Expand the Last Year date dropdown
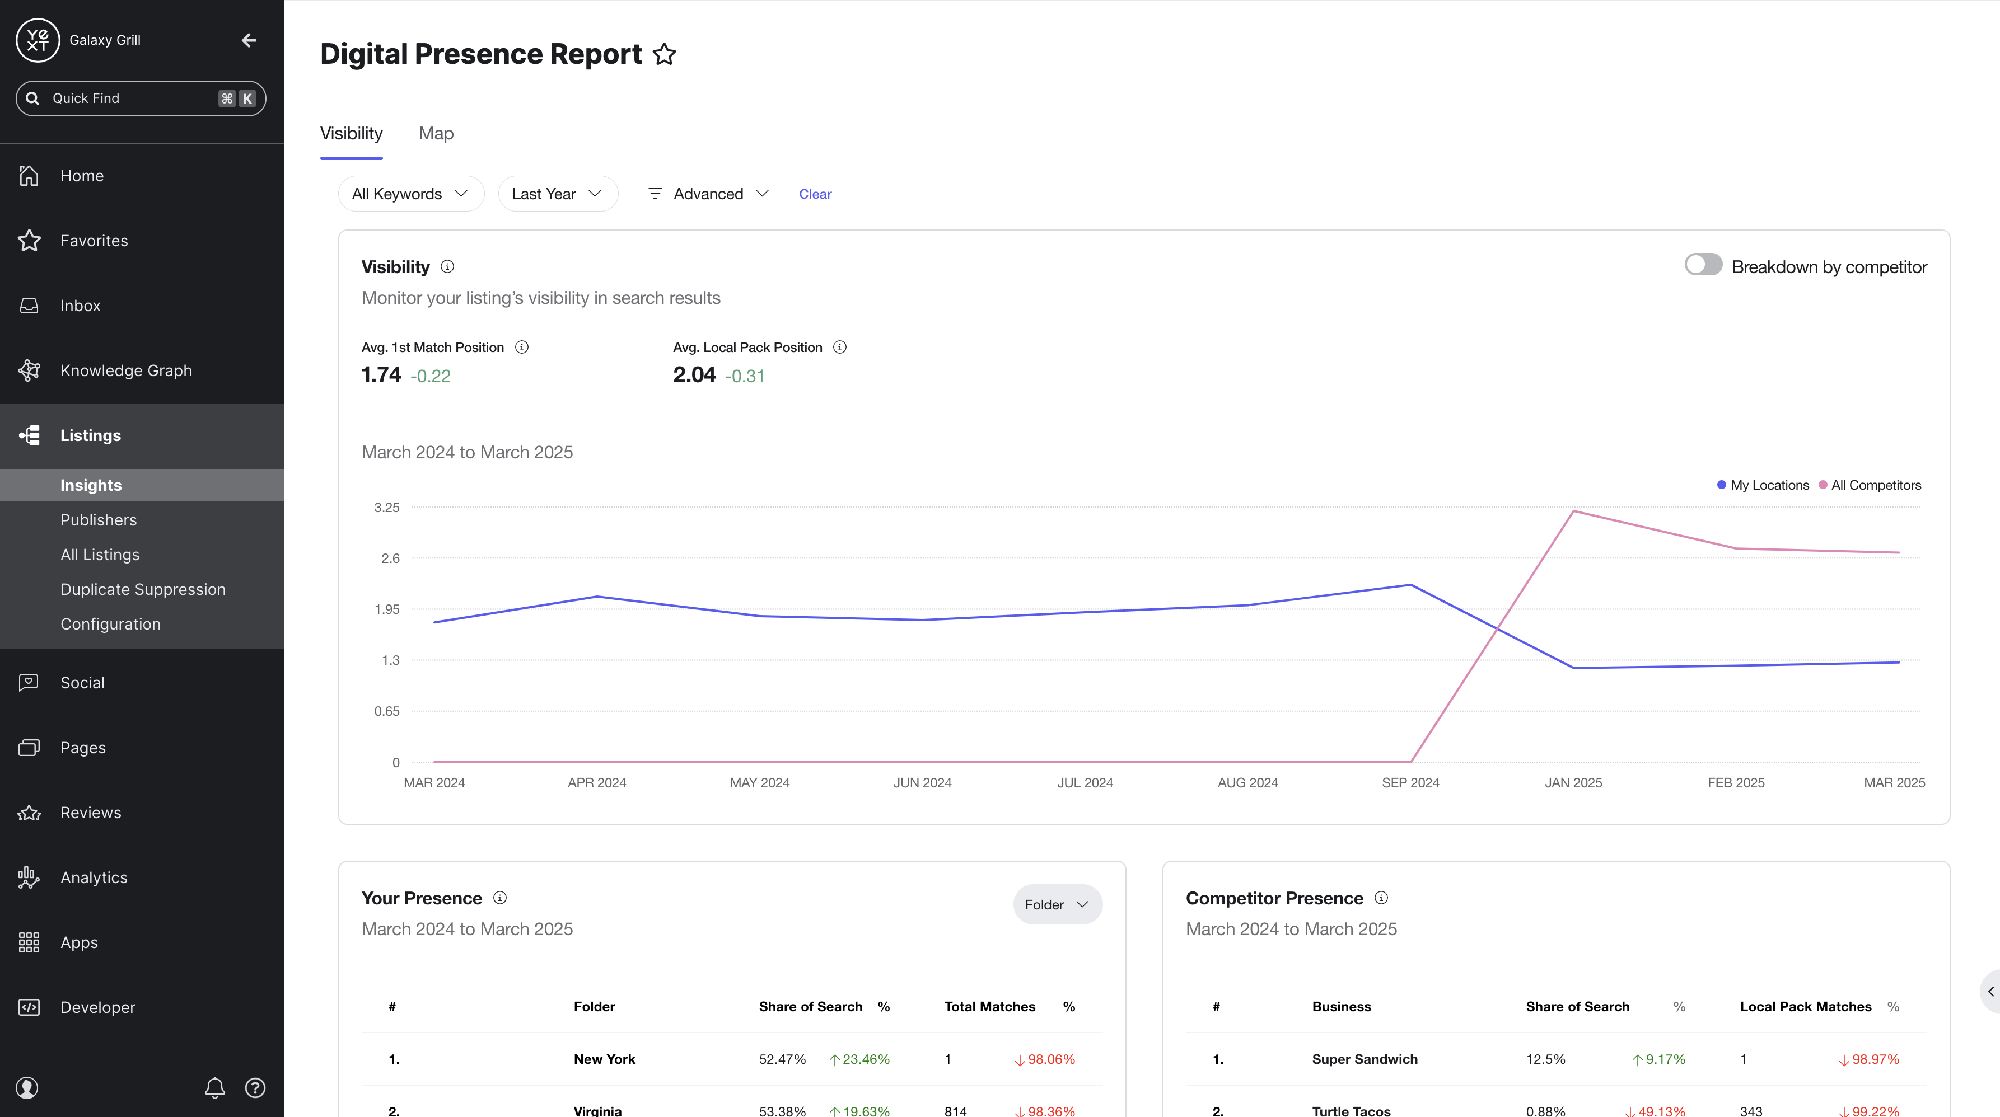This screenshot has width=2000, height=1117. point(558,193)
